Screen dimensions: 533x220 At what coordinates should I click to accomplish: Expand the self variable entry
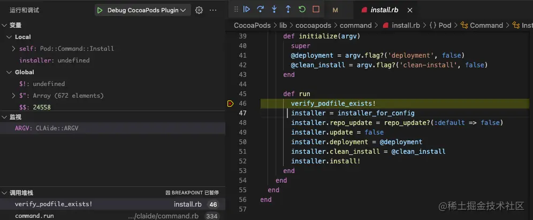(x=13, y=49)
